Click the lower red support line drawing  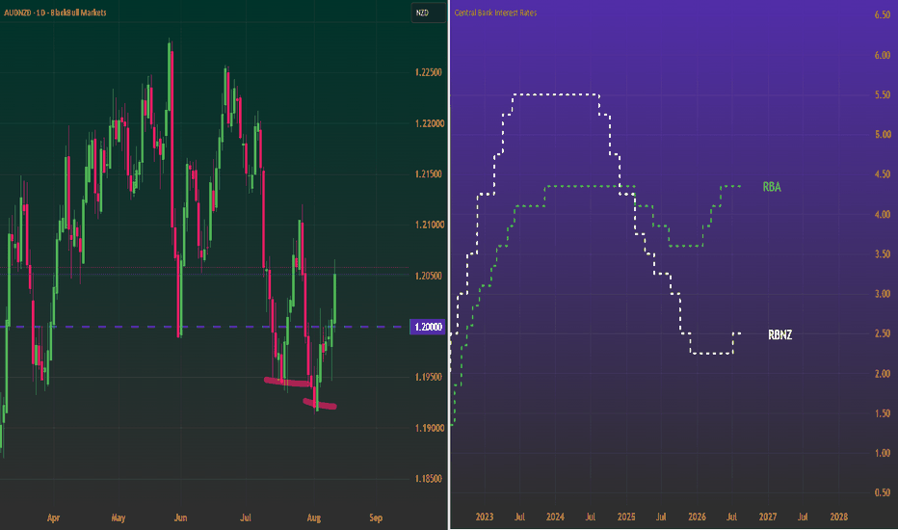click(320, 405)
